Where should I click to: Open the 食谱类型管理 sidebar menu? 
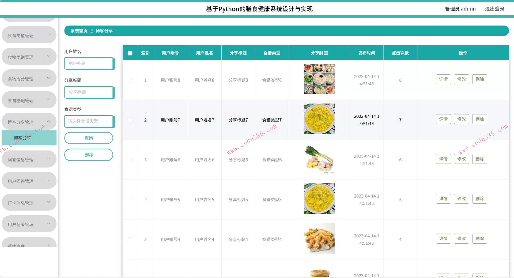coord(29,35)
